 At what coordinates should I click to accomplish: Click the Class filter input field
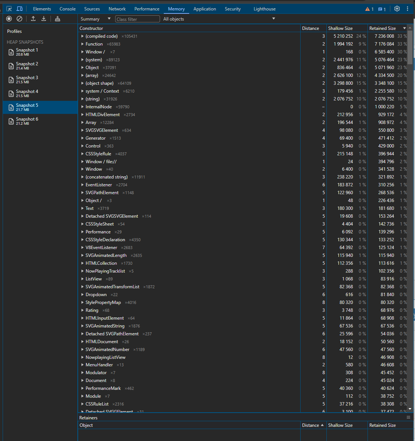click(x=137, y=19)
